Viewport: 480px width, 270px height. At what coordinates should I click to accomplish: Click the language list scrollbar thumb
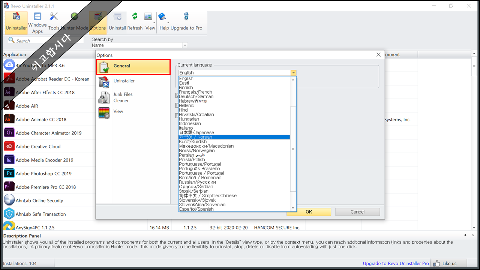coord(293,149)
